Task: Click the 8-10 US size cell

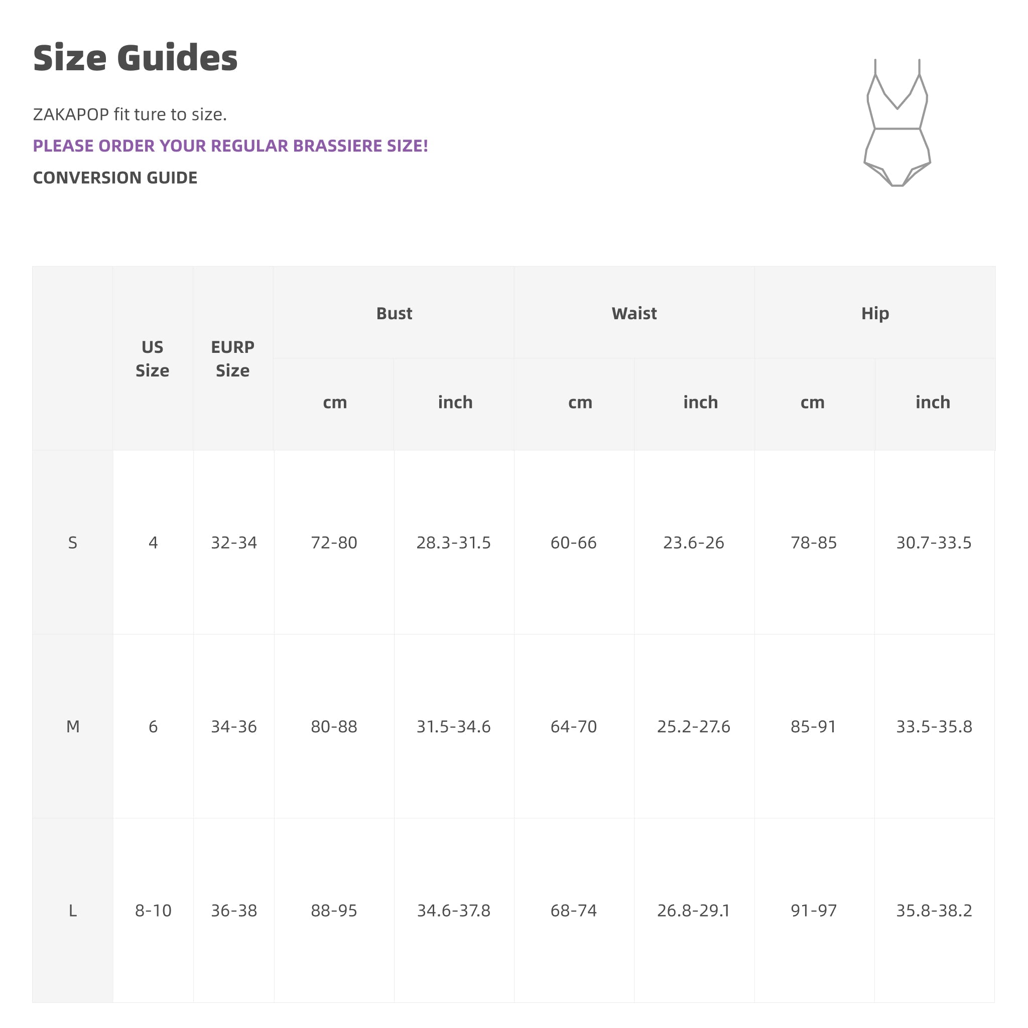Action: coord(153,911)
